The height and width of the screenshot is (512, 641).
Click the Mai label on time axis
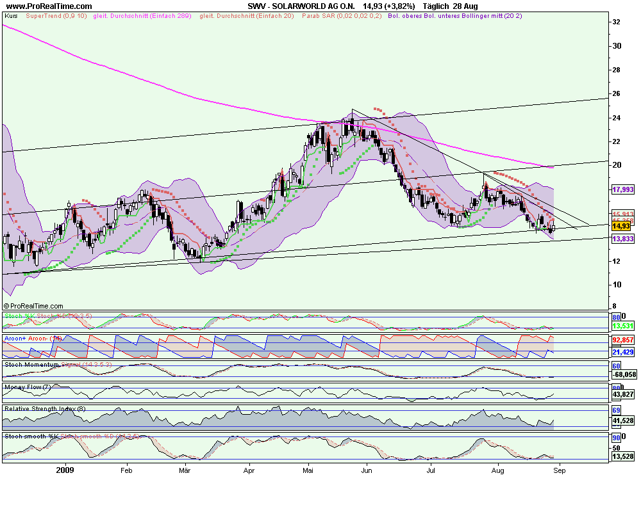tap(308, 471)
